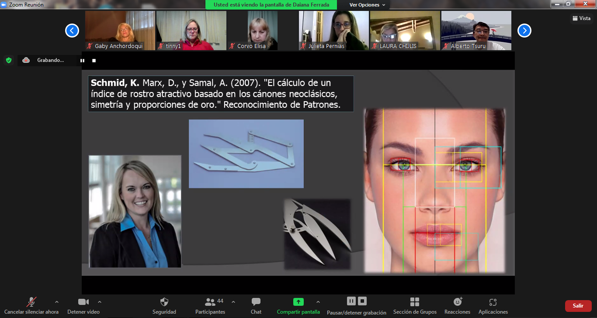Stop the recording in bottom toolbar
Viewport: 597px width, 318px height.
click(362, 301)
